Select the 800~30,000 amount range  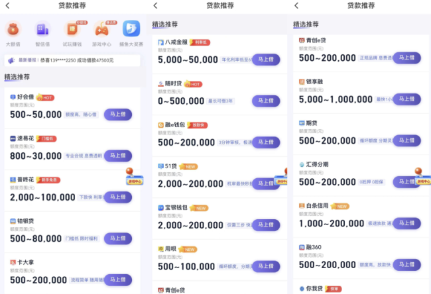[36, 156]
